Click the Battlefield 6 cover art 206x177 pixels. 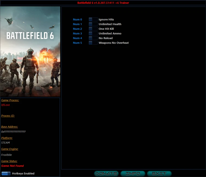(30, 52)
